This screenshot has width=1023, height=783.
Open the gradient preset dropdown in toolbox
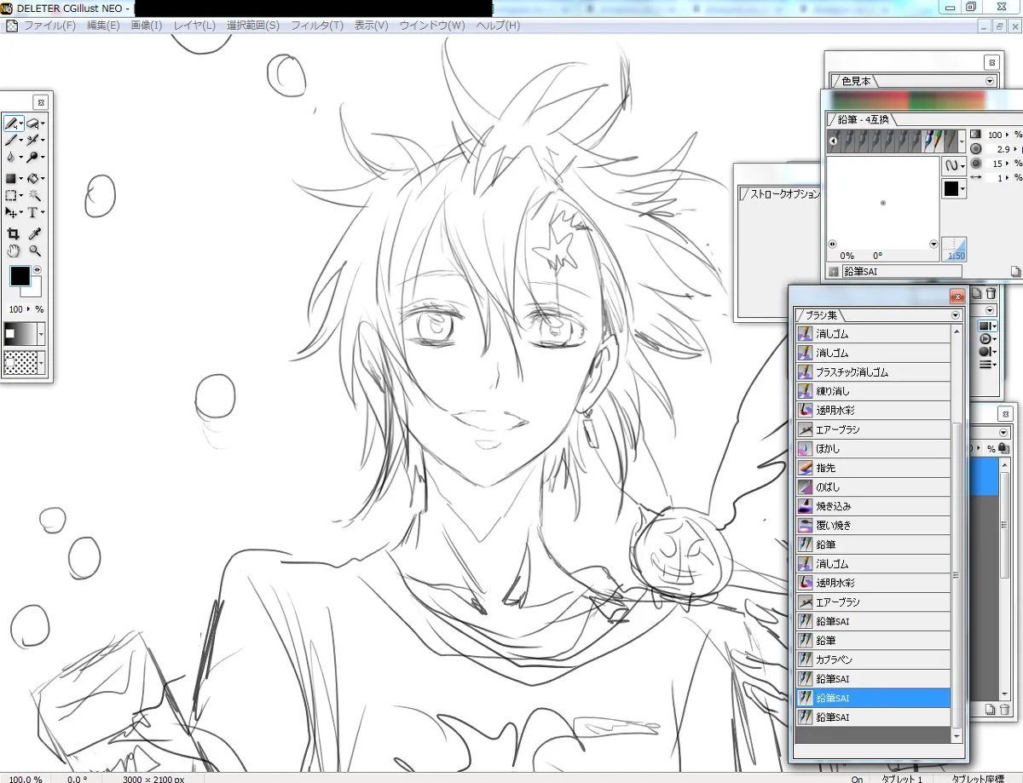[x=41, y=333]
